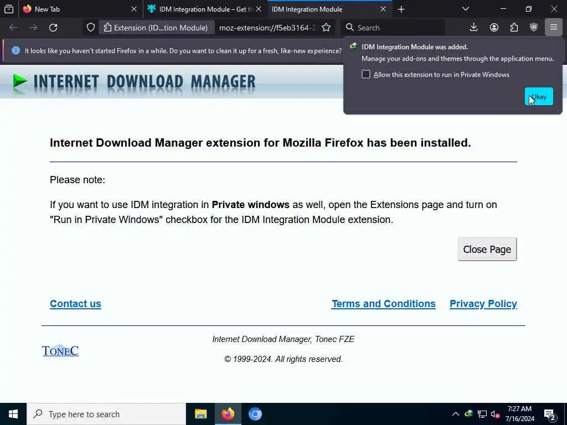Select the active IDM Integration Module tab
The image size is (567, 425).
pyautogui.click(x=329, y=9)
